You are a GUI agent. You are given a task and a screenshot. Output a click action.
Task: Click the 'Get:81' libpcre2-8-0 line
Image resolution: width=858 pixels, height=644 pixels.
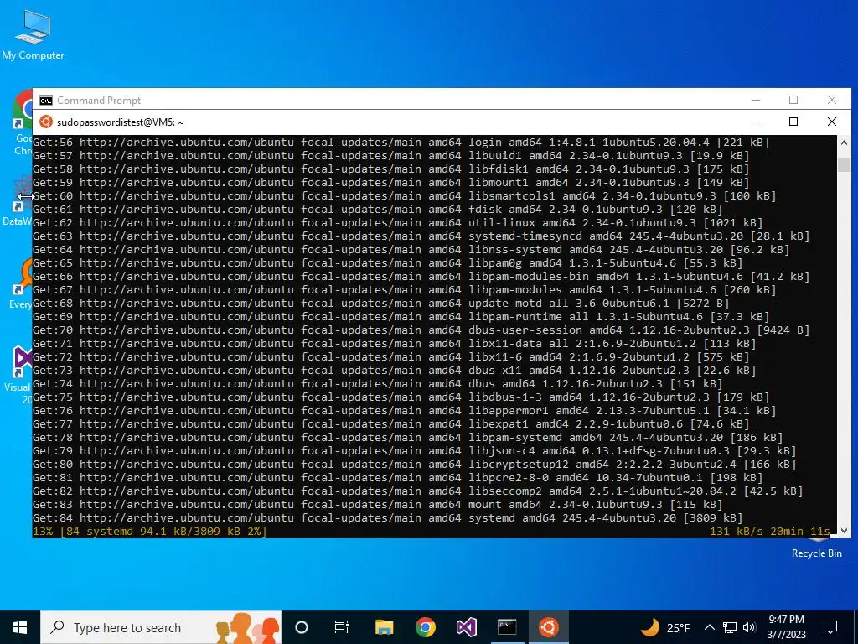397,477
